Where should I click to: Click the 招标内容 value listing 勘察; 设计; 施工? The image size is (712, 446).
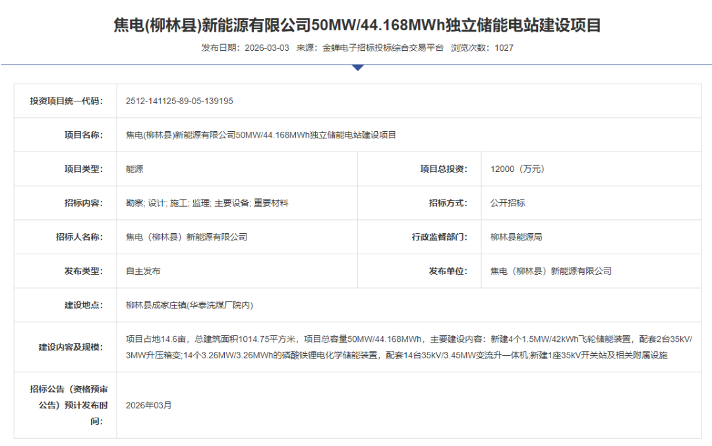click(207, 203)
